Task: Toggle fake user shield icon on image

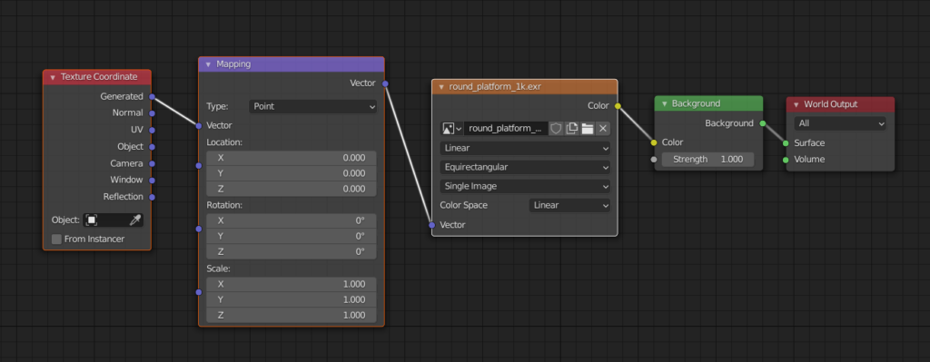Action: point(556,129)
